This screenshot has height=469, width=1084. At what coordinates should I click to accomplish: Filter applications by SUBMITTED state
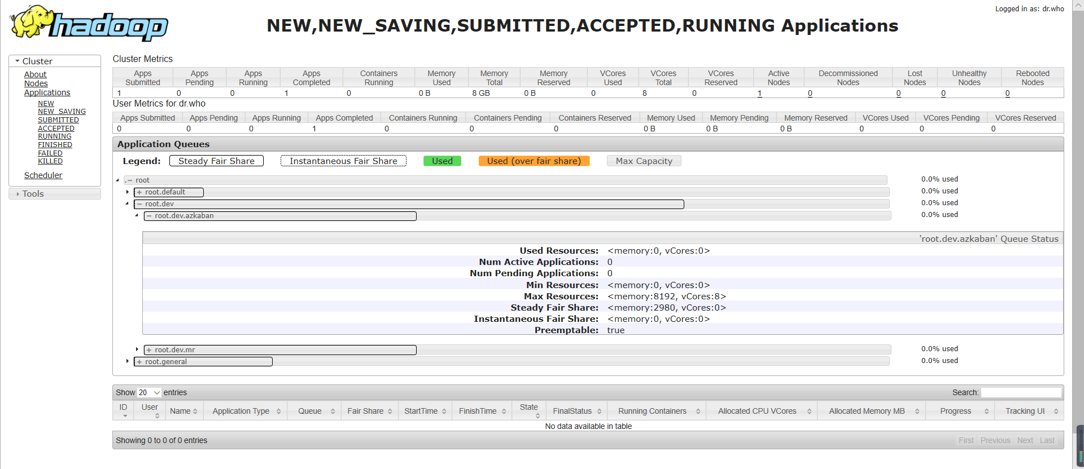(58, 120)
